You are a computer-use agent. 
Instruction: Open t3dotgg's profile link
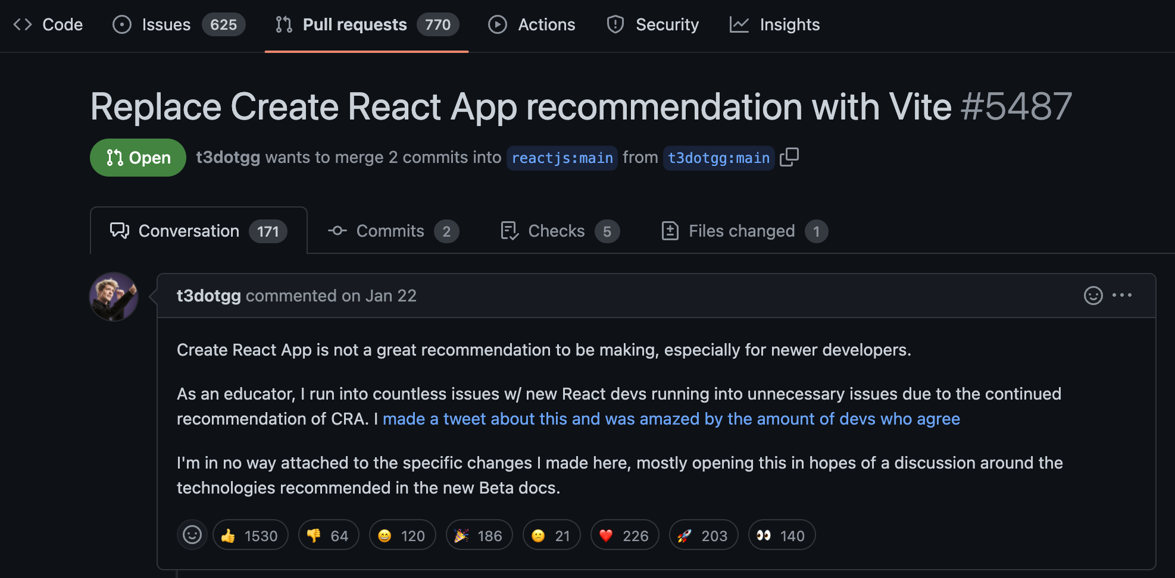tap(209, 296)
